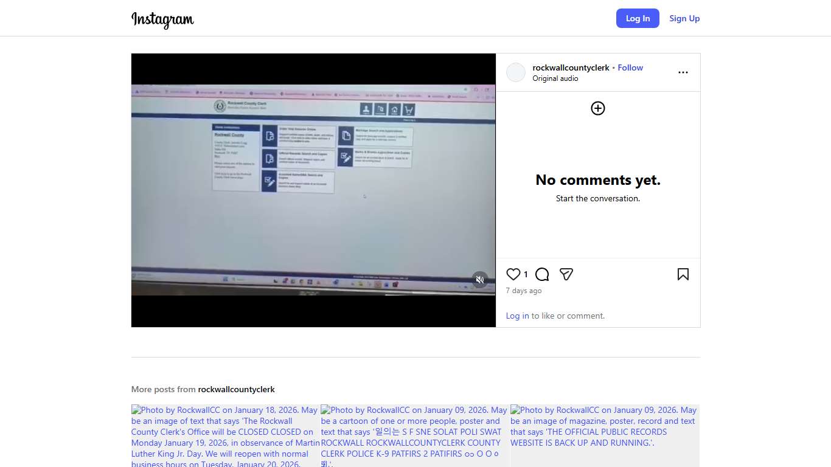
Task: Open the 'website is back up' post
Action: (x=604, y=435)
